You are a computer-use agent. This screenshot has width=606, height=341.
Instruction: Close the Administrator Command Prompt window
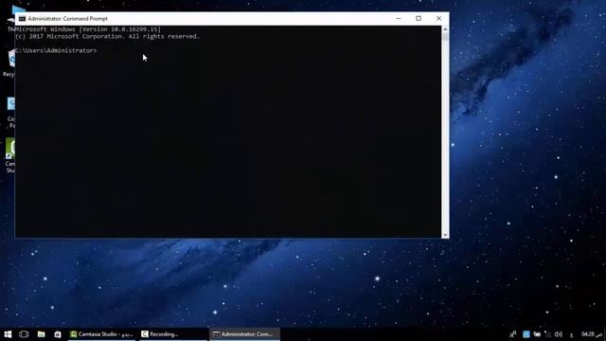tap(438, 19)
